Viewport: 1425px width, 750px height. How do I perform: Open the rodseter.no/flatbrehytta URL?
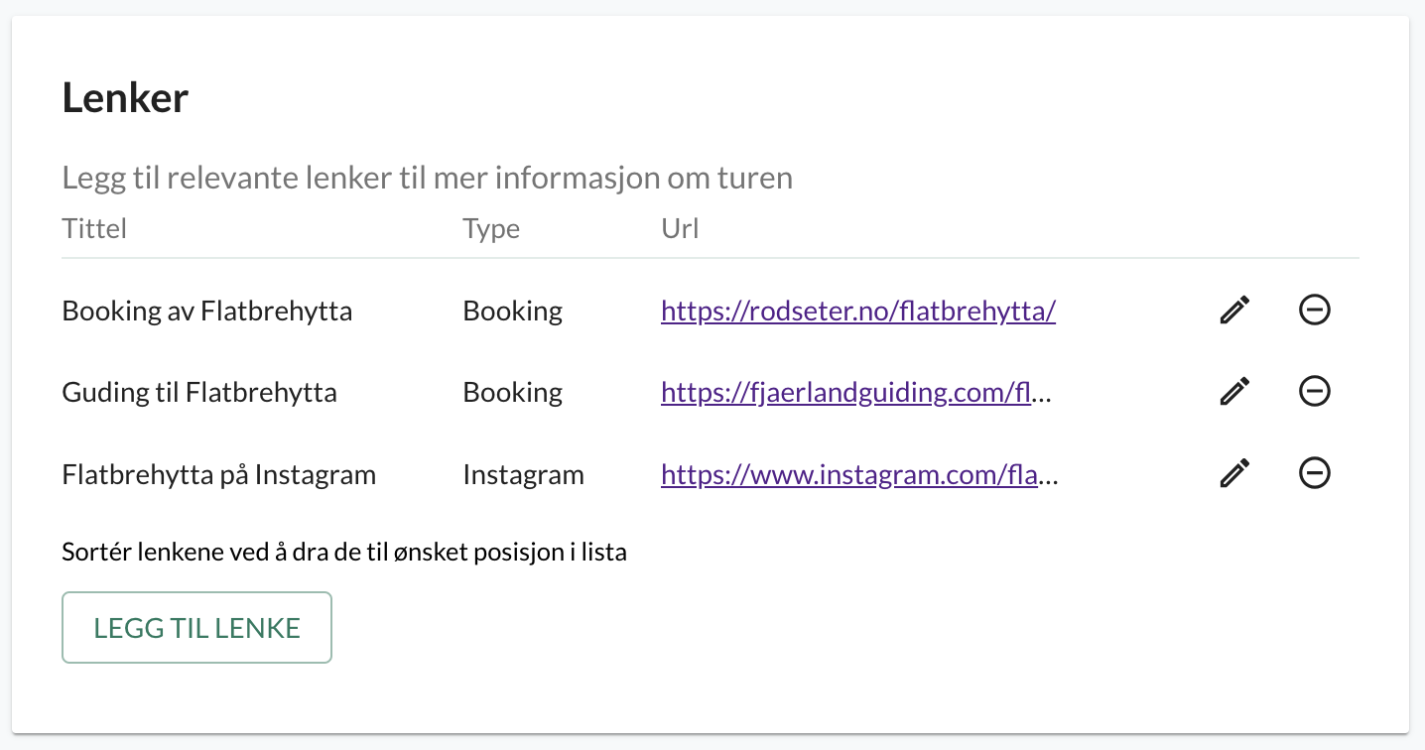(858, 312)
